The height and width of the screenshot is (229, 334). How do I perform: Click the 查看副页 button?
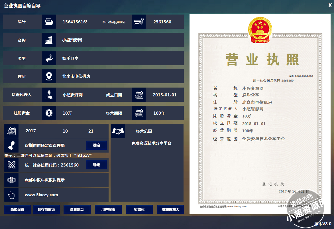pos(77,209)
